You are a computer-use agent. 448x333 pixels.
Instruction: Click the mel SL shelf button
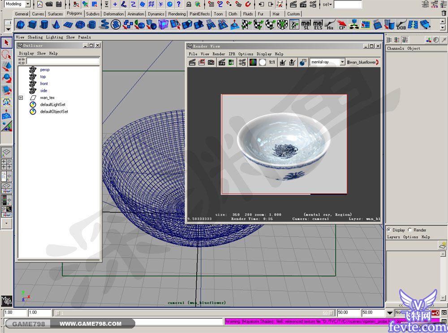coord(306,25)
